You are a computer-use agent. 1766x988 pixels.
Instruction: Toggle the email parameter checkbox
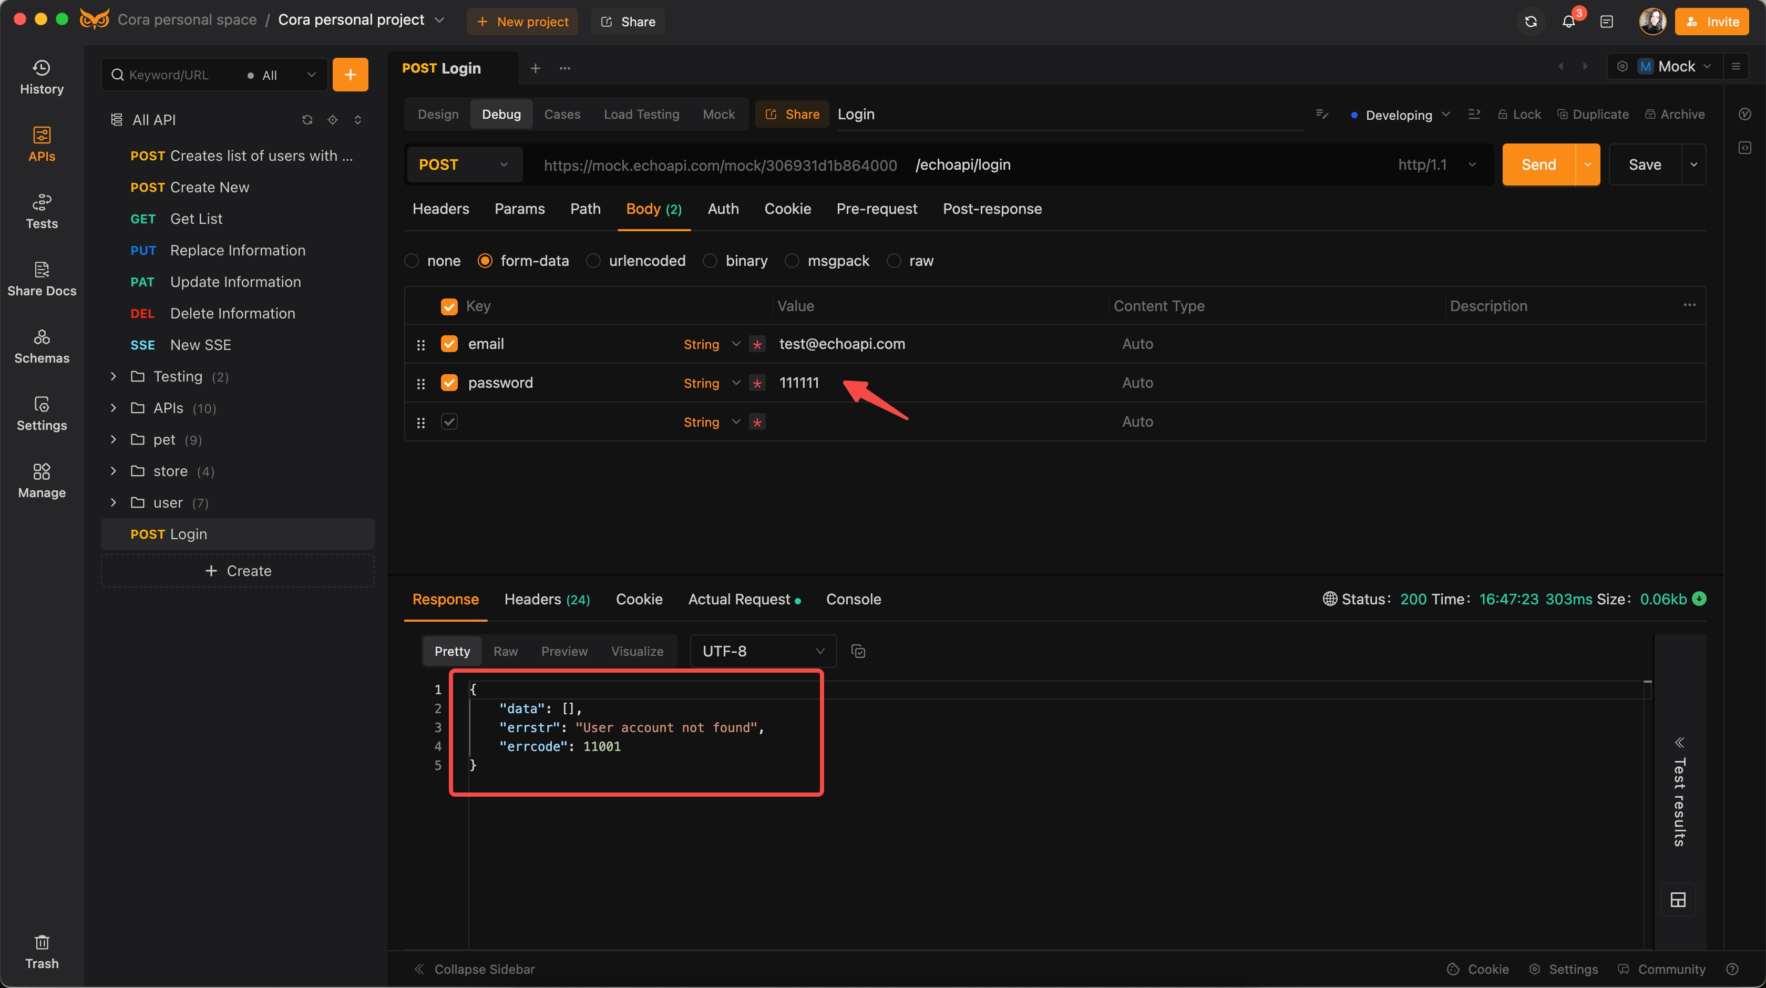click(x=449, y=343)
